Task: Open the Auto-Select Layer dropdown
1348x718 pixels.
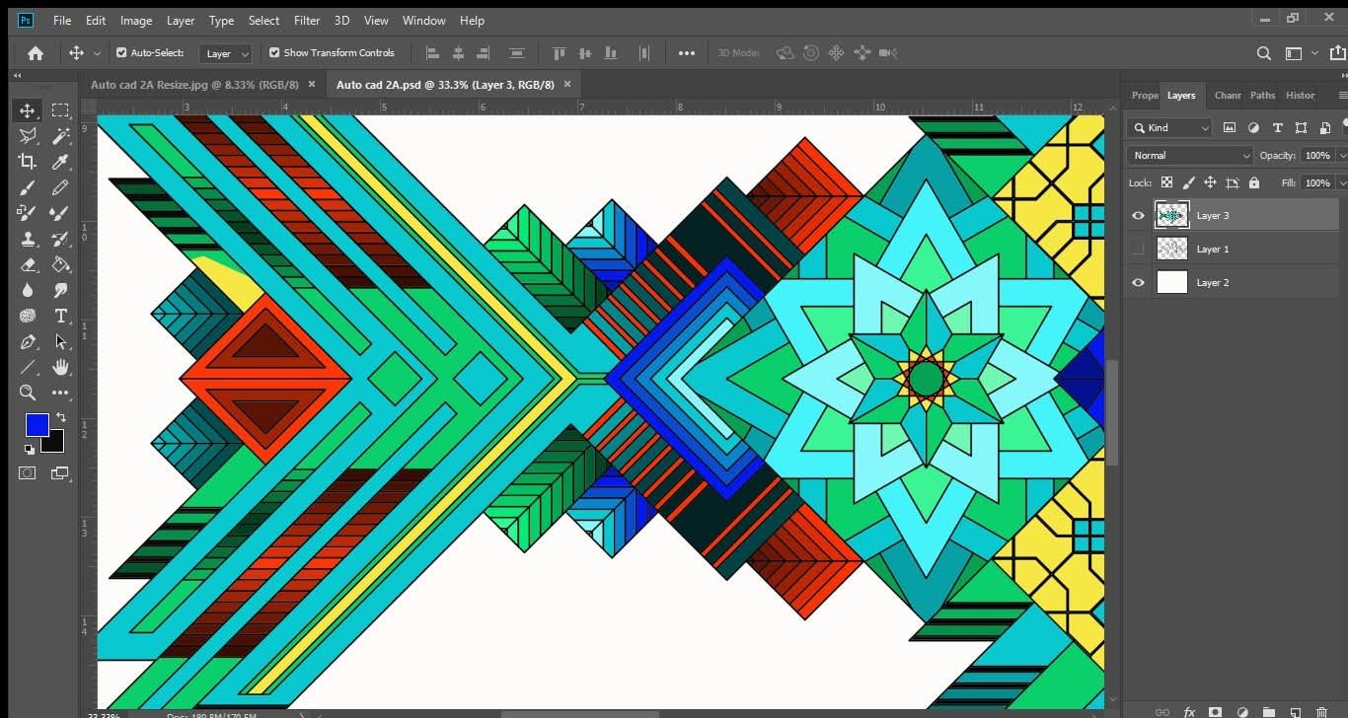Action: (x=225, y=53)
